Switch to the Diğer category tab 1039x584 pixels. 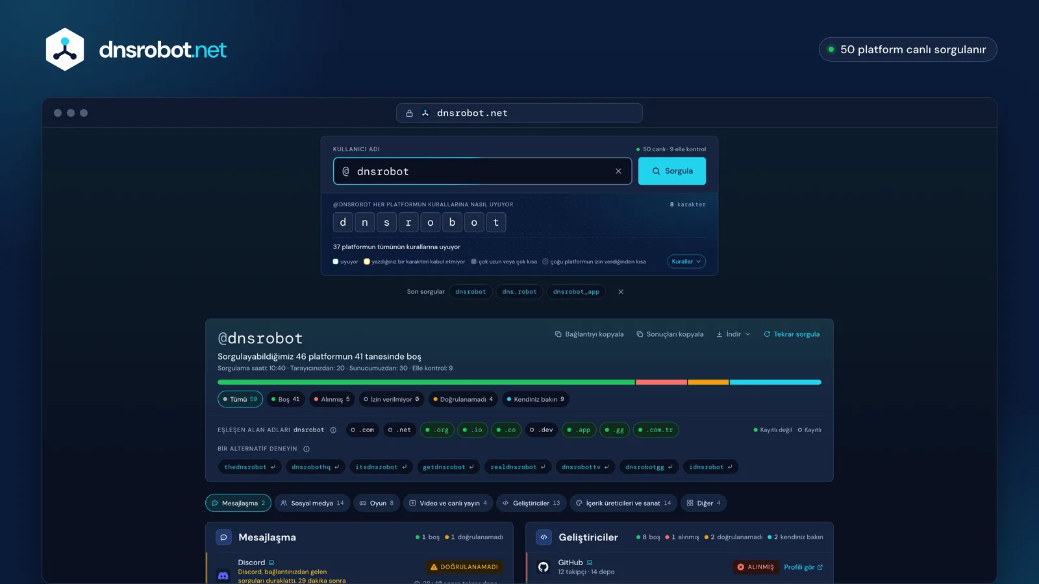point(703,503)
